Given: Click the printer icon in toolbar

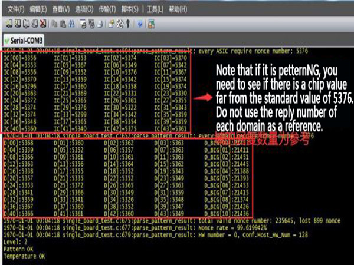Looking at the screenshot, I should [x=100, y=24].
